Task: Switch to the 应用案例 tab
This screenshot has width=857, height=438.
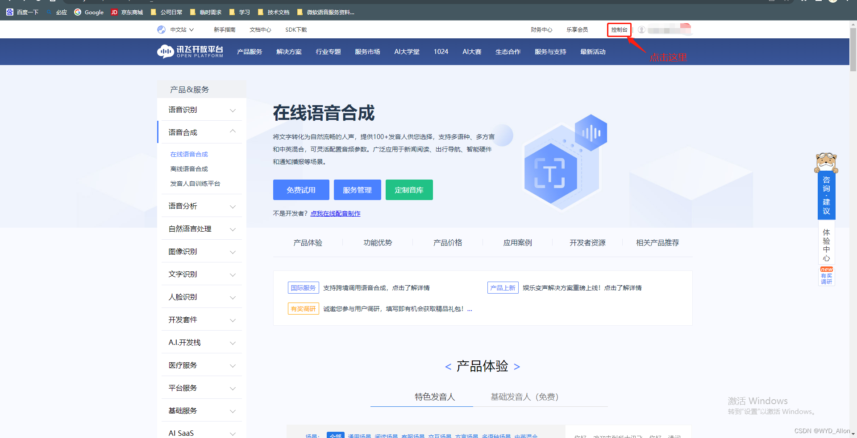Action: (518, 242)
